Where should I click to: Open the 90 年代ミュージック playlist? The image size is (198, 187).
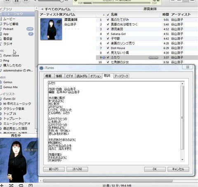pos(17,104)
